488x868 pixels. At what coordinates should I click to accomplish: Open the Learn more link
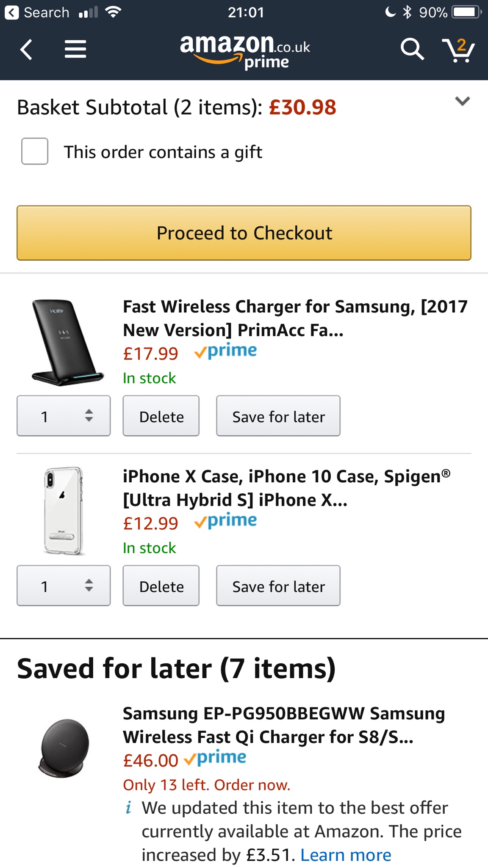pos(346,855)
